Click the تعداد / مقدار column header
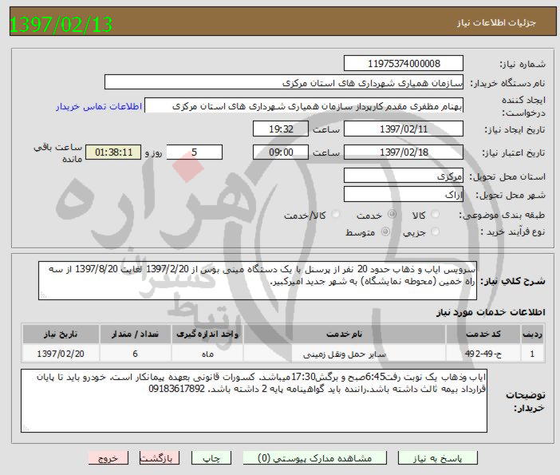 tap(135, 334)
